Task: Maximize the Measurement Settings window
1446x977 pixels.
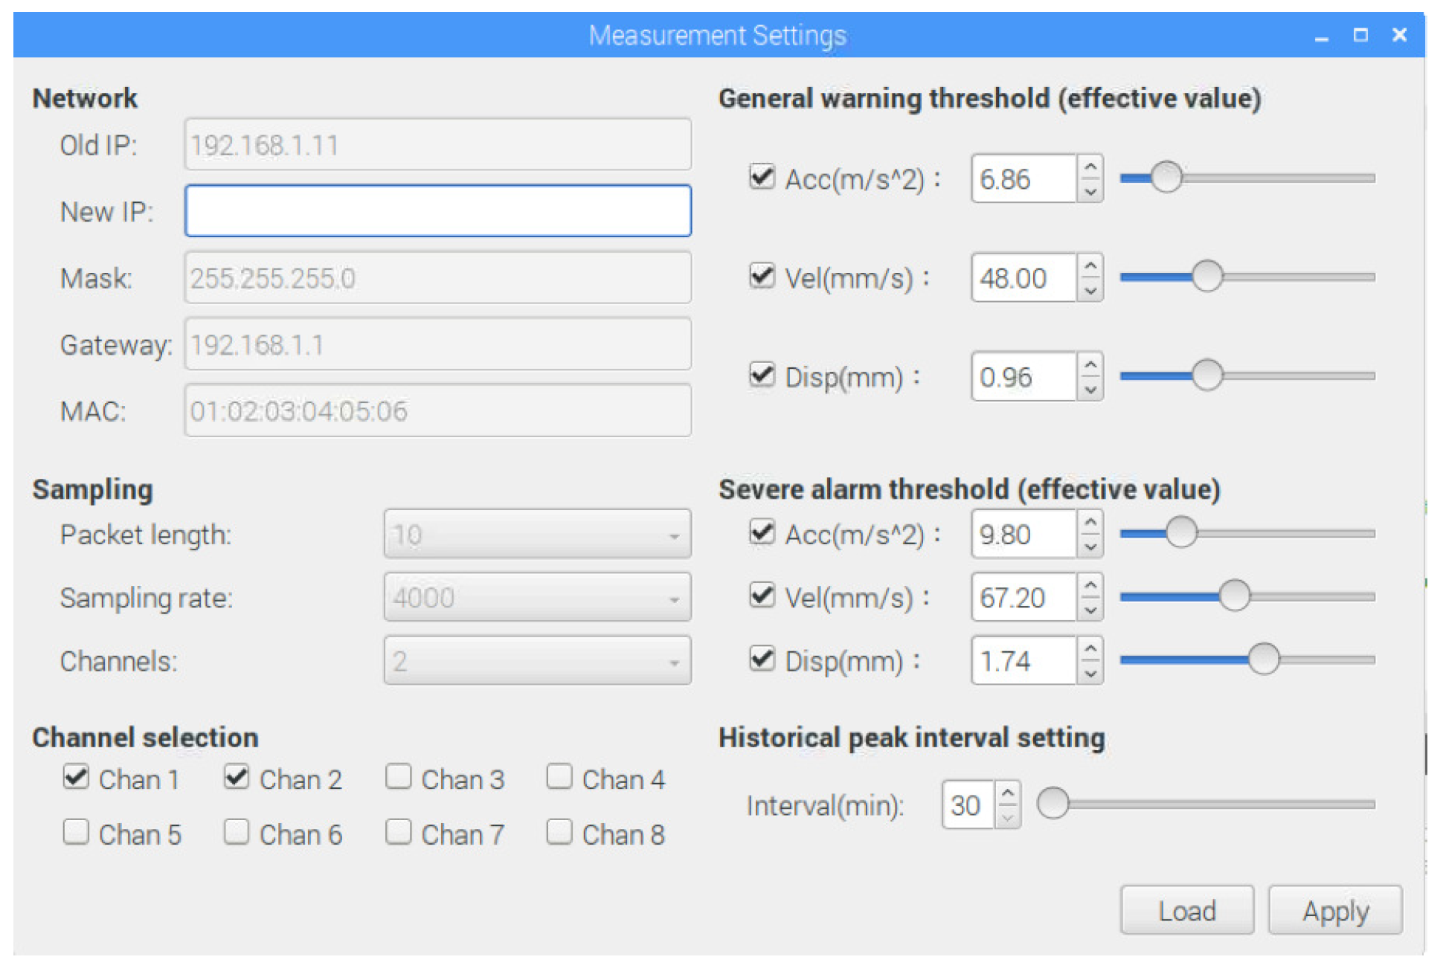Action: [x=1360, y=35]
